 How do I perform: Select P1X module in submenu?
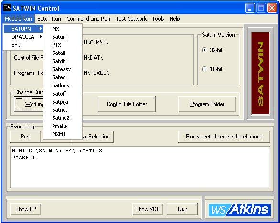(63, 45)
